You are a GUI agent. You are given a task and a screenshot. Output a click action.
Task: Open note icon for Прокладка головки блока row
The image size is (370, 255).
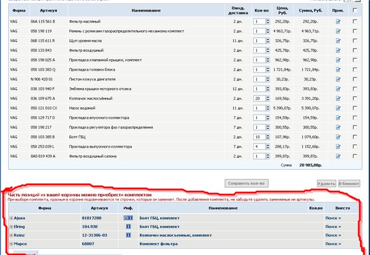(338, 69)
